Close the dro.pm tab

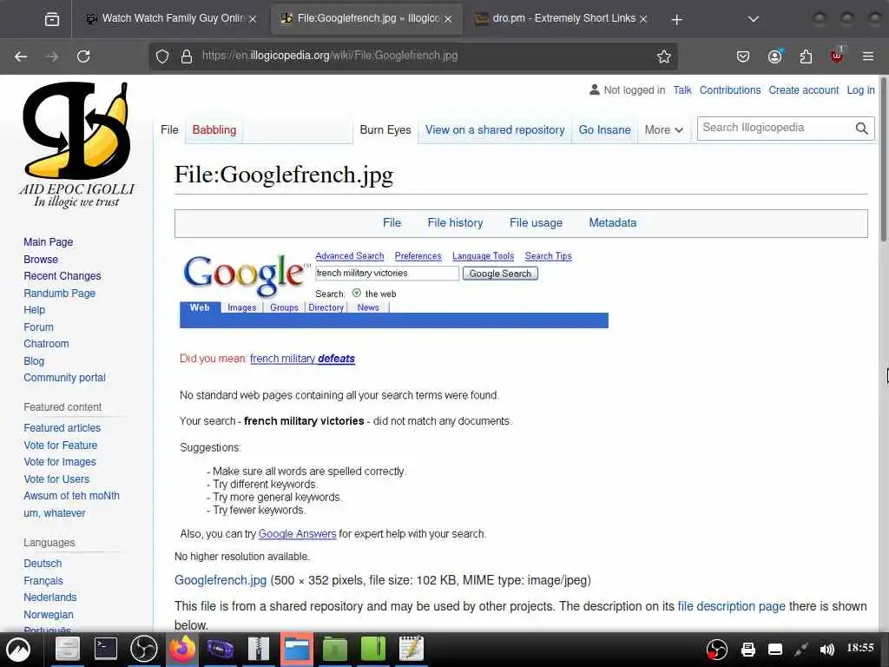[x=643, y=19]
